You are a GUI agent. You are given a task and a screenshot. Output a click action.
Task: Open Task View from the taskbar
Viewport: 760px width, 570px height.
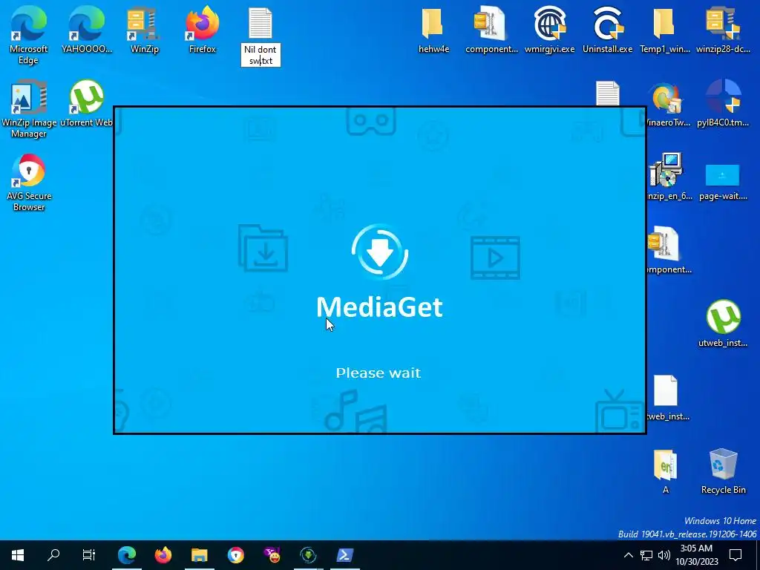pyautogui.click(x=89, y=555)
